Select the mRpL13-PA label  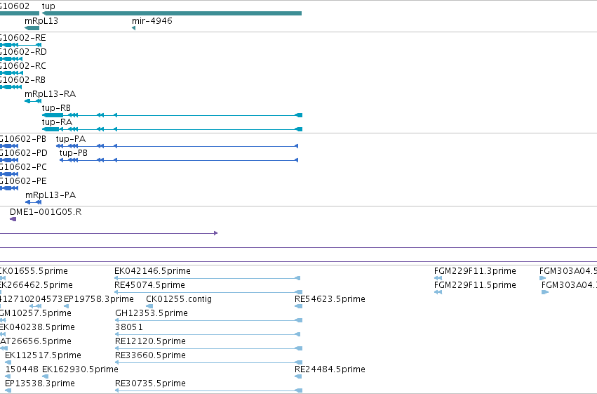pos(51,195)
